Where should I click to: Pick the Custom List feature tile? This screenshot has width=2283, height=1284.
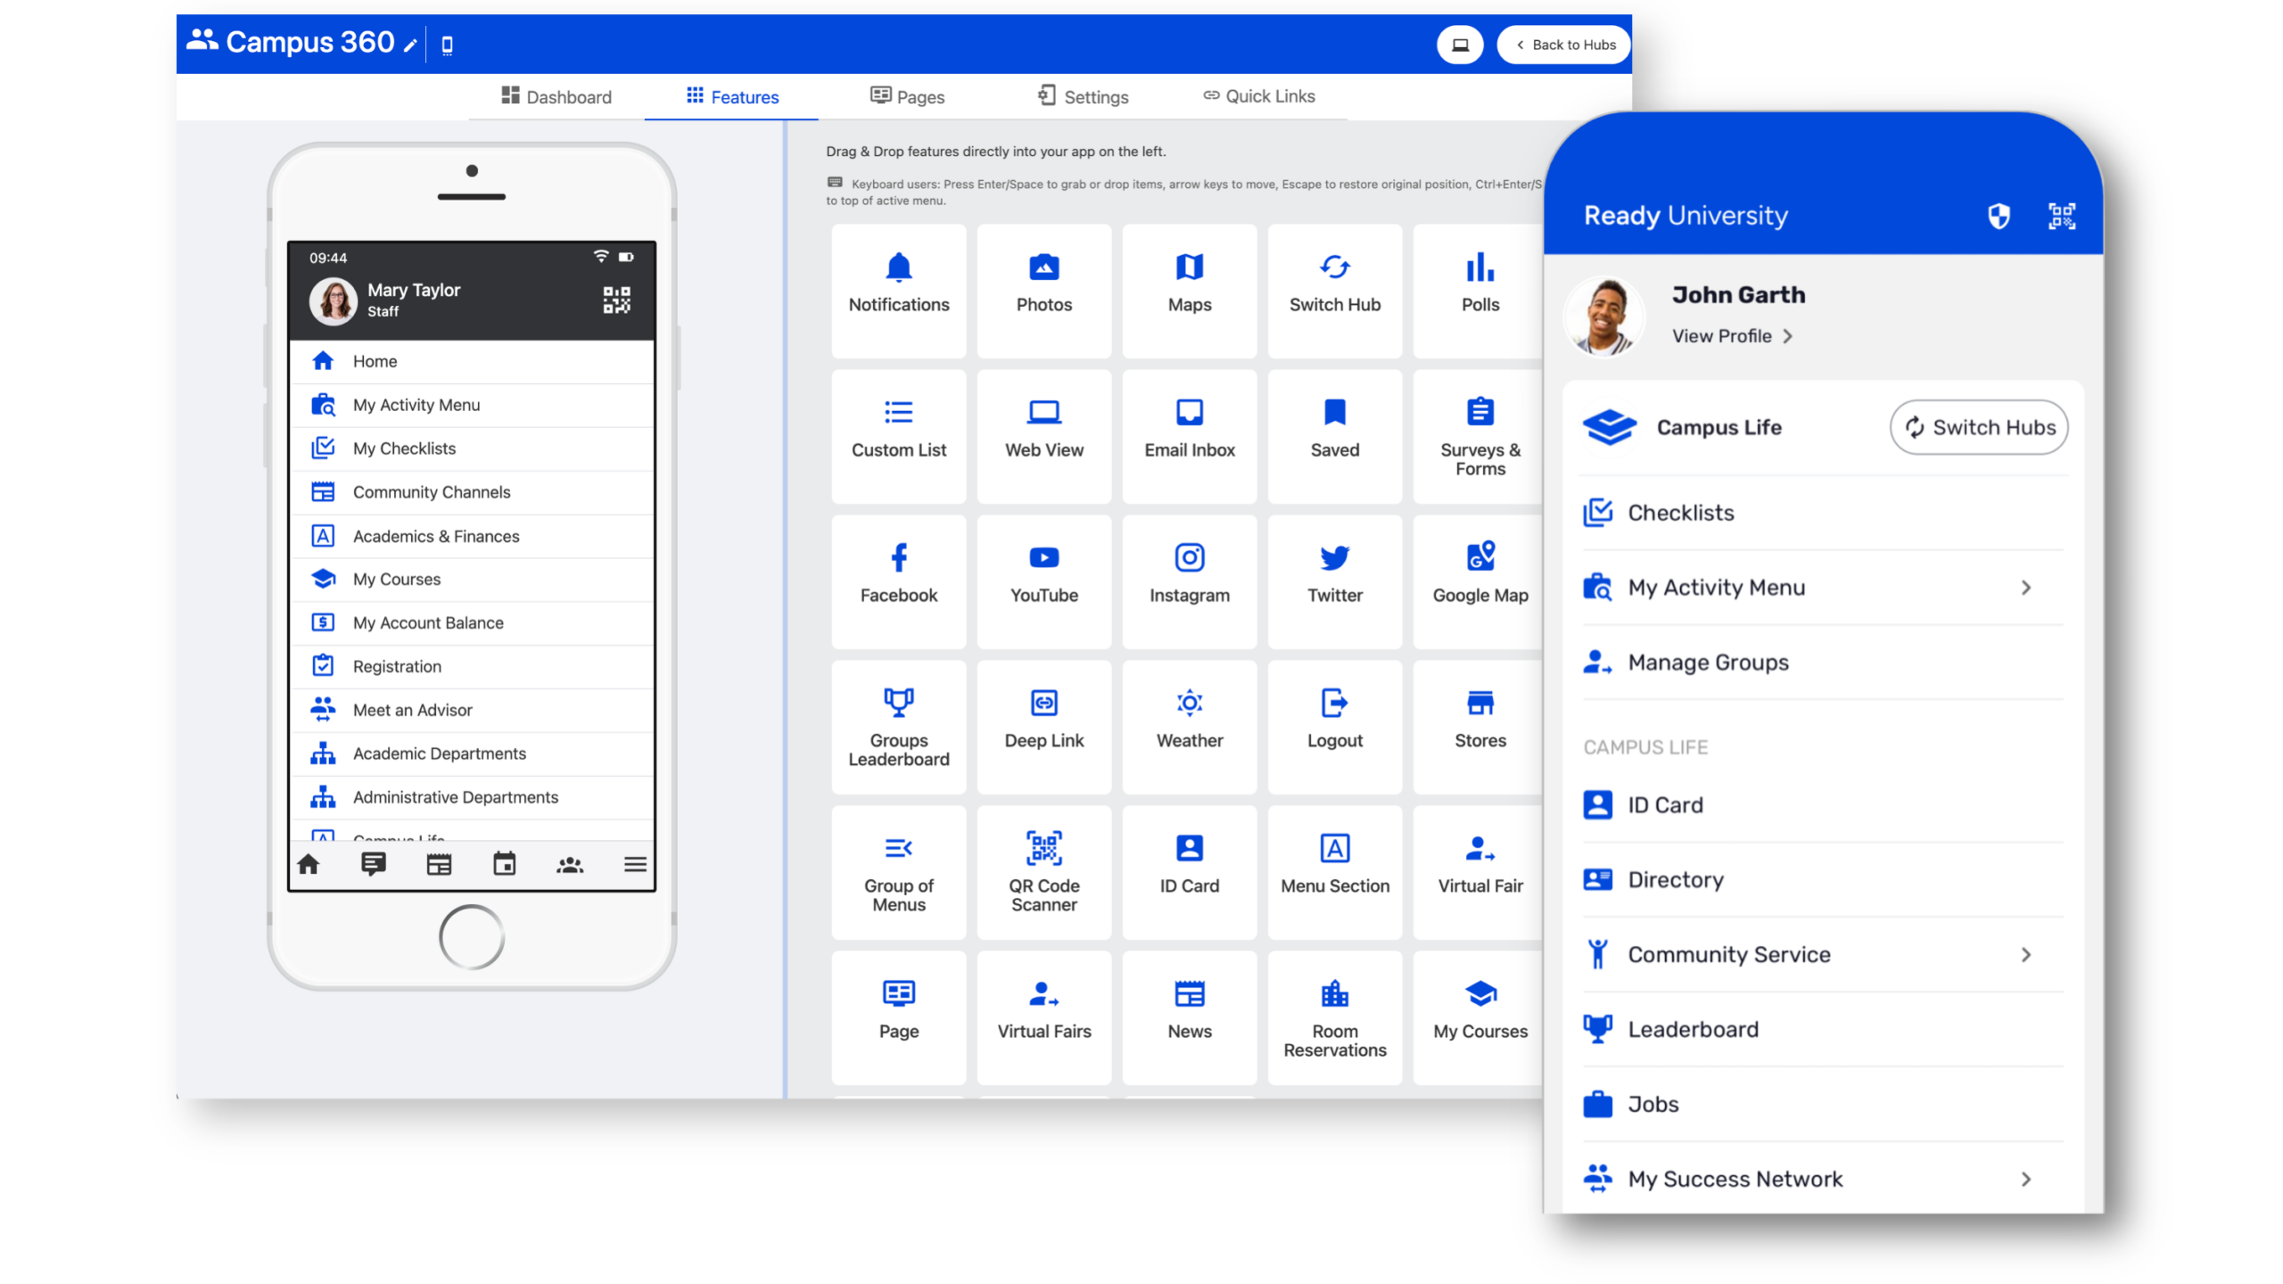point(898,436)
